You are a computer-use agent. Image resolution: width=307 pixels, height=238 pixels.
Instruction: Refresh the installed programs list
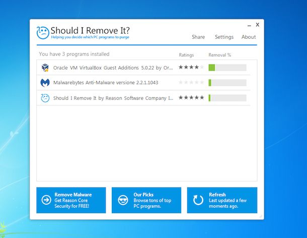pyautogui.click(x=222, y=200)
